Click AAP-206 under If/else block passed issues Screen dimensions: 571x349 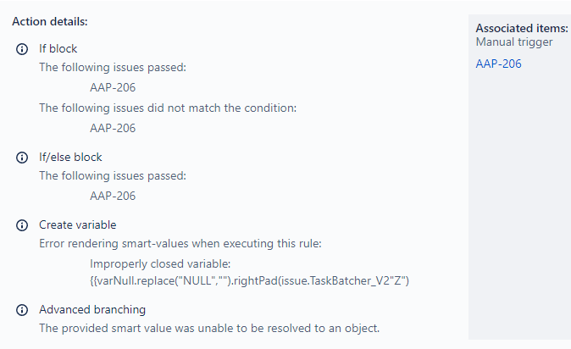click(x=113, y=196)
